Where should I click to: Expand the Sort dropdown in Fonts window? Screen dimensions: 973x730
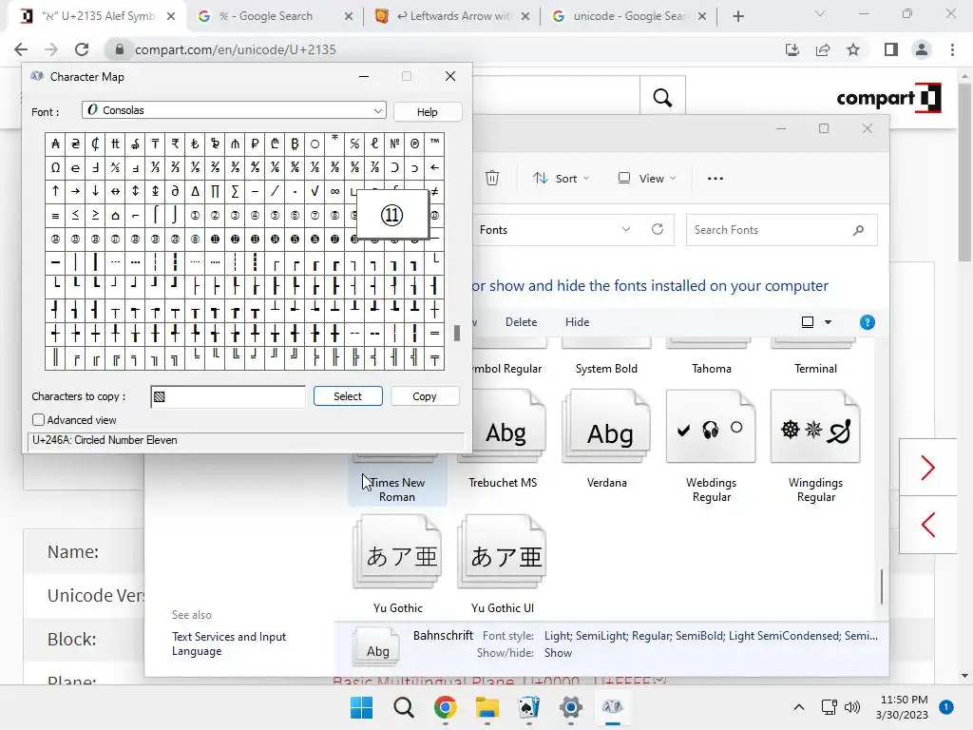click(x=561, y=178)
